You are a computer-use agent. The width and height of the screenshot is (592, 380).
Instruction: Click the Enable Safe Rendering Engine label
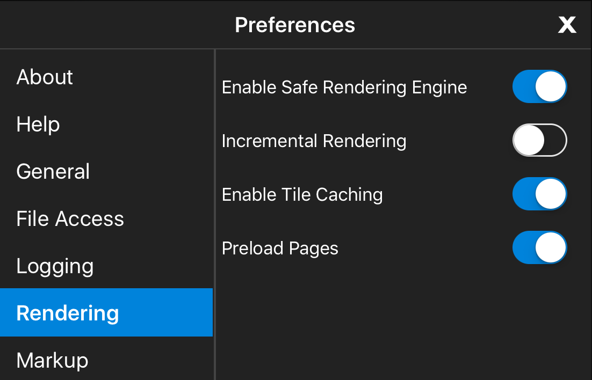pyautogui.click(x=344, y=87)
